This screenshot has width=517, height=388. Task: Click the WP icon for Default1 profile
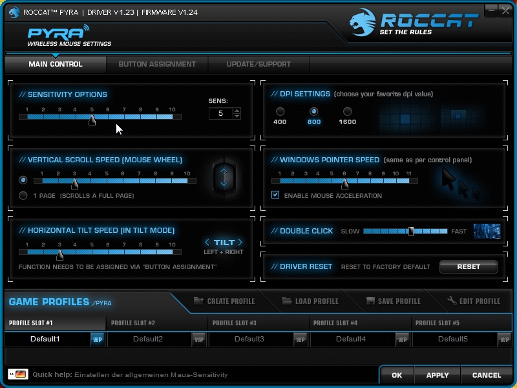point(98,339)
